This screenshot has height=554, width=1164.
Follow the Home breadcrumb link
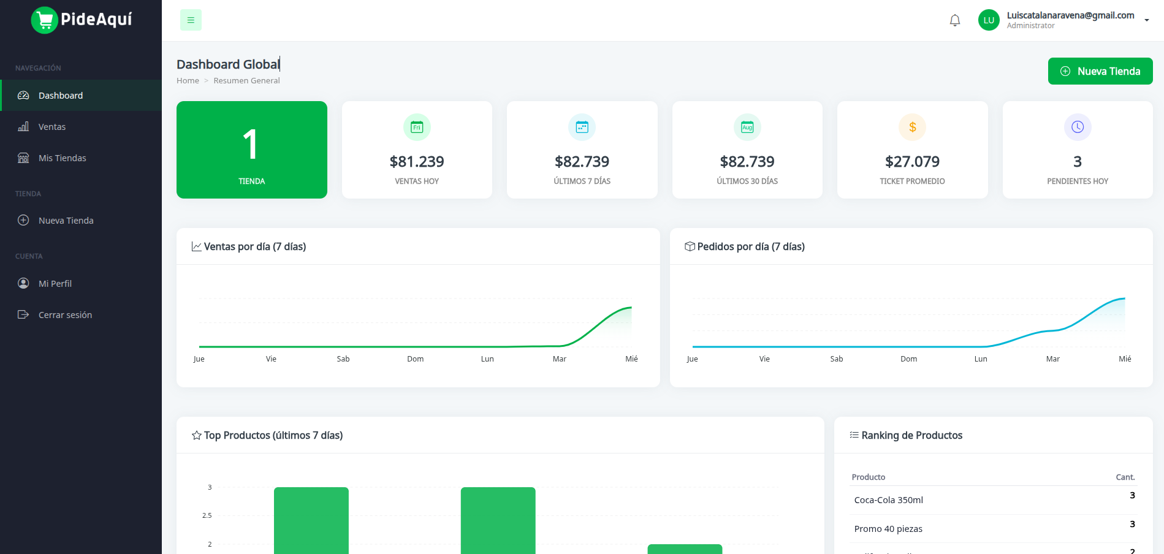tap(188, 80)
